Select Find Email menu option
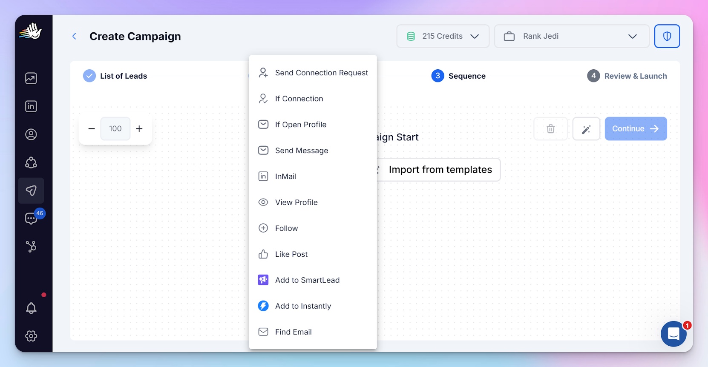The image size is (708, 367). pyautogui.click(x=313, y=332)
